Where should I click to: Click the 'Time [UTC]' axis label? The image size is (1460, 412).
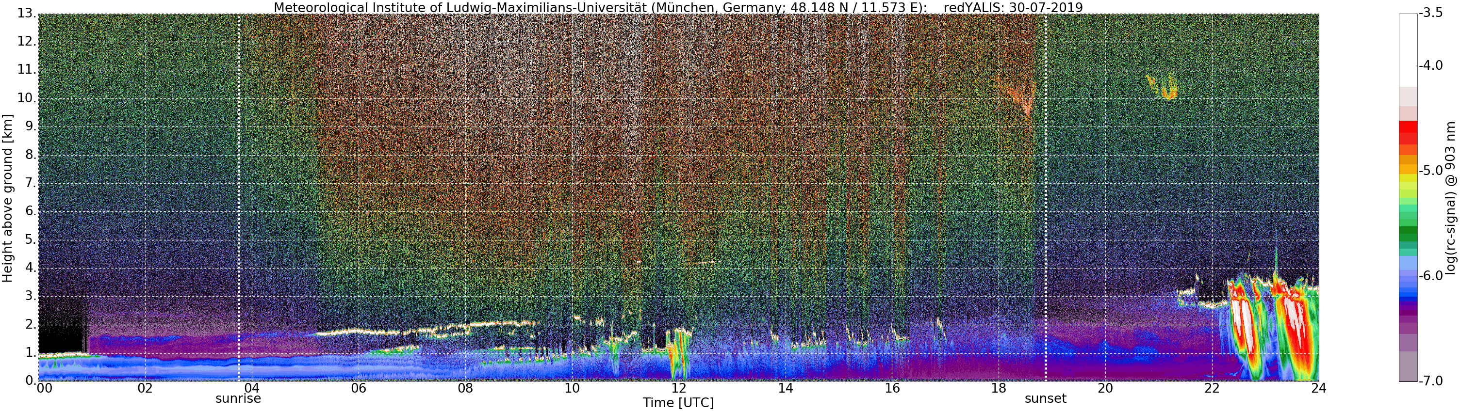(x=678, y=403)
